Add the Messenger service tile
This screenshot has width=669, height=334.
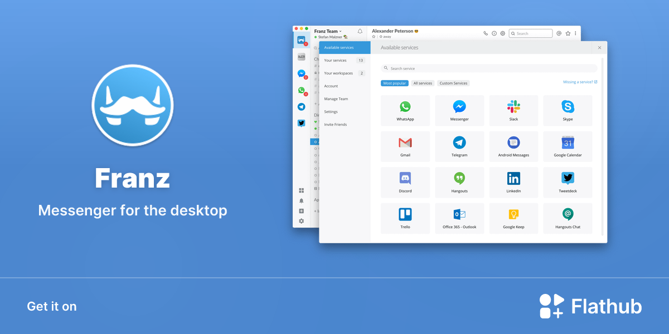[x=459, y=110]
